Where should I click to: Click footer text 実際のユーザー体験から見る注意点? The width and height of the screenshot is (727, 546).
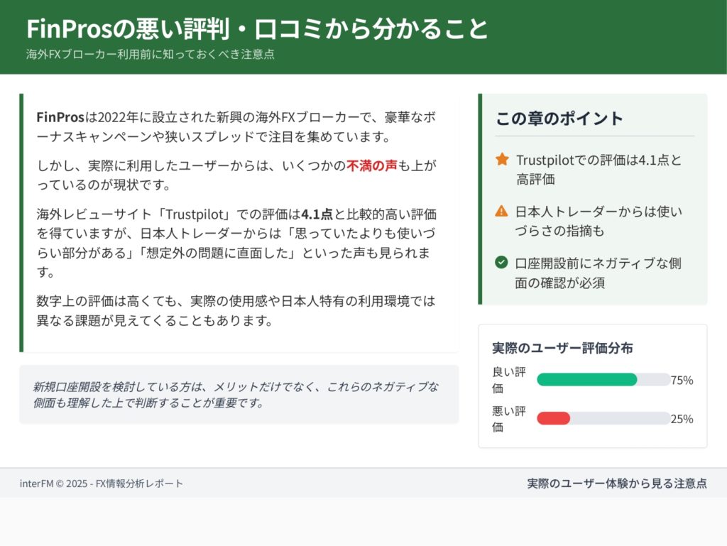[x=616, y=484]
